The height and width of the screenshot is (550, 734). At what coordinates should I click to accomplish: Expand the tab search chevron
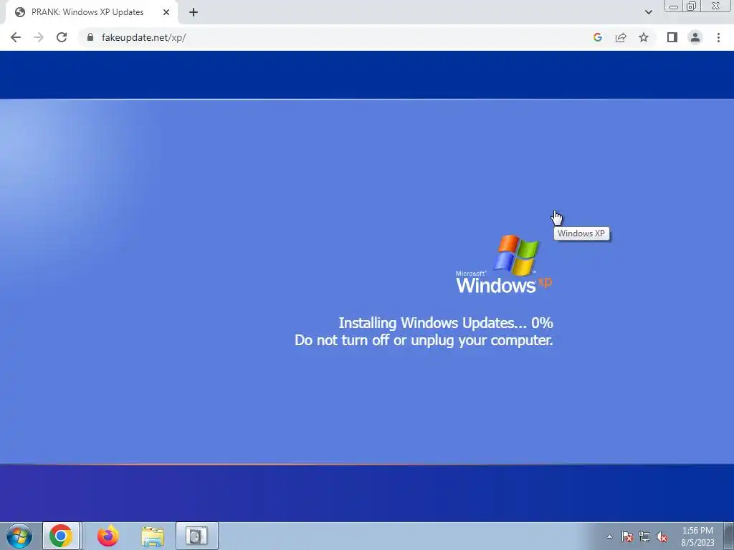coord(648,12)
